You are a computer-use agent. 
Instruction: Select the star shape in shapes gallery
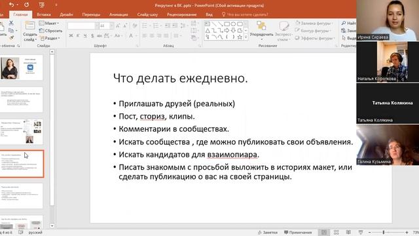tap(240, 37)
